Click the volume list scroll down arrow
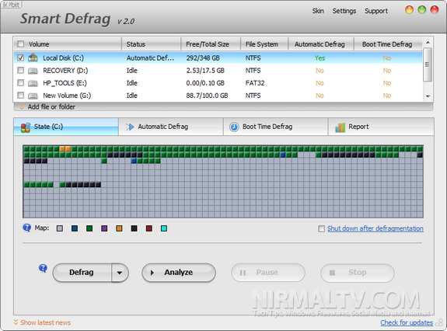447x331 pixels. click(x=428, y=96)
